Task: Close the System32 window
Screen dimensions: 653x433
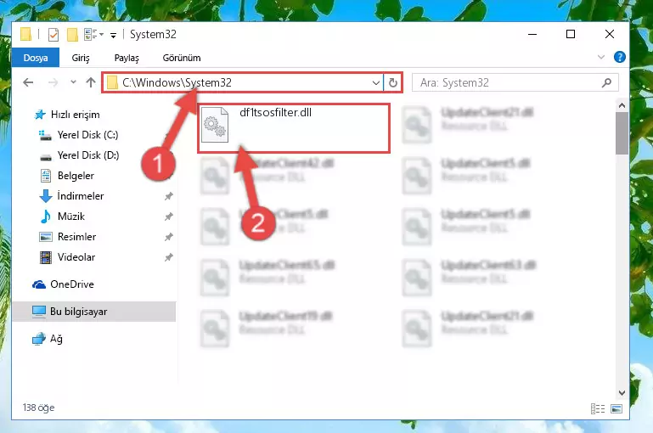Action: (610, 34)
